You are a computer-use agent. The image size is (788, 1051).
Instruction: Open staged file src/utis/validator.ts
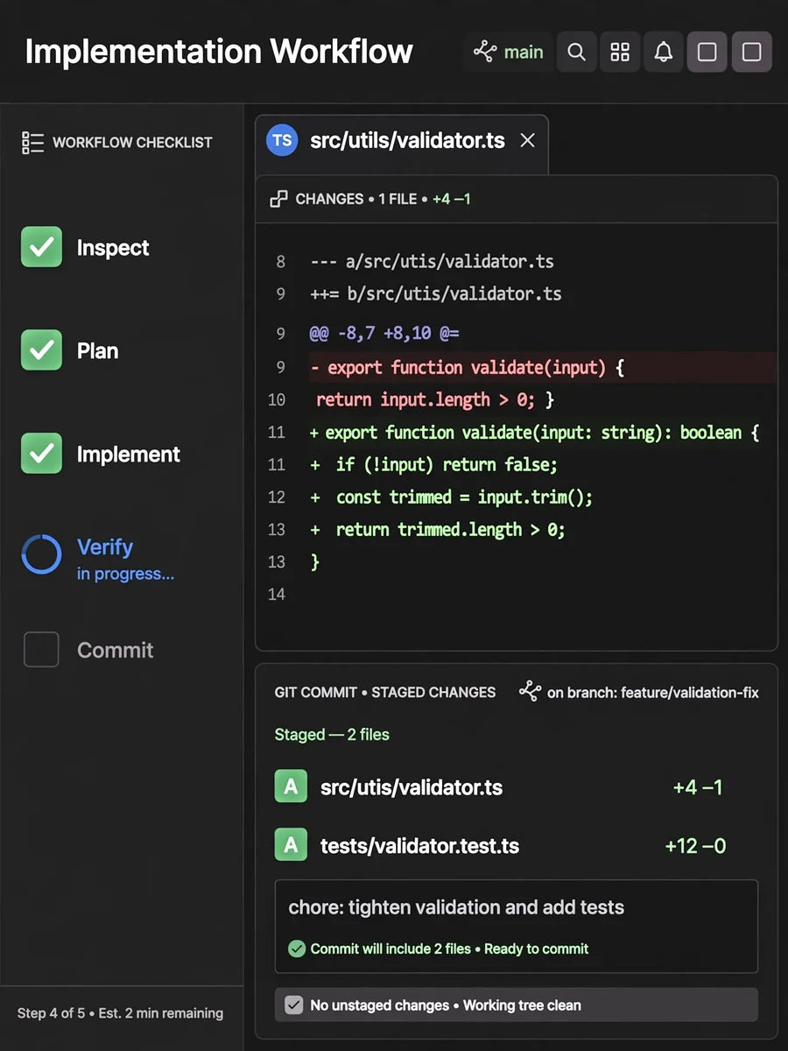(412, 787)
